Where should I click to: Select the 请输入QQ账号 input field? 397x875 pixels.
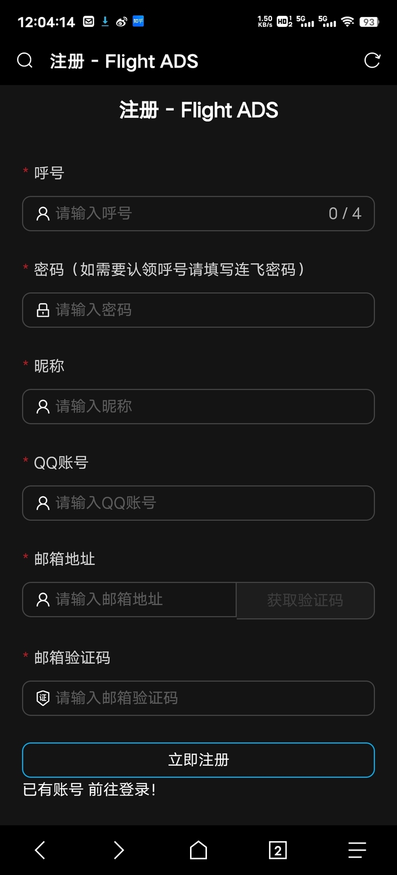[x=208, y=503]
